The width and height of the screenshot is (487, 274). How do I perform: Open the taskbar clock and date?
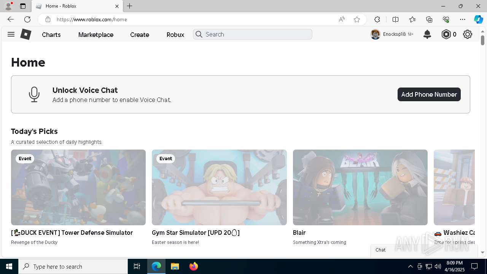coord(455,266)
